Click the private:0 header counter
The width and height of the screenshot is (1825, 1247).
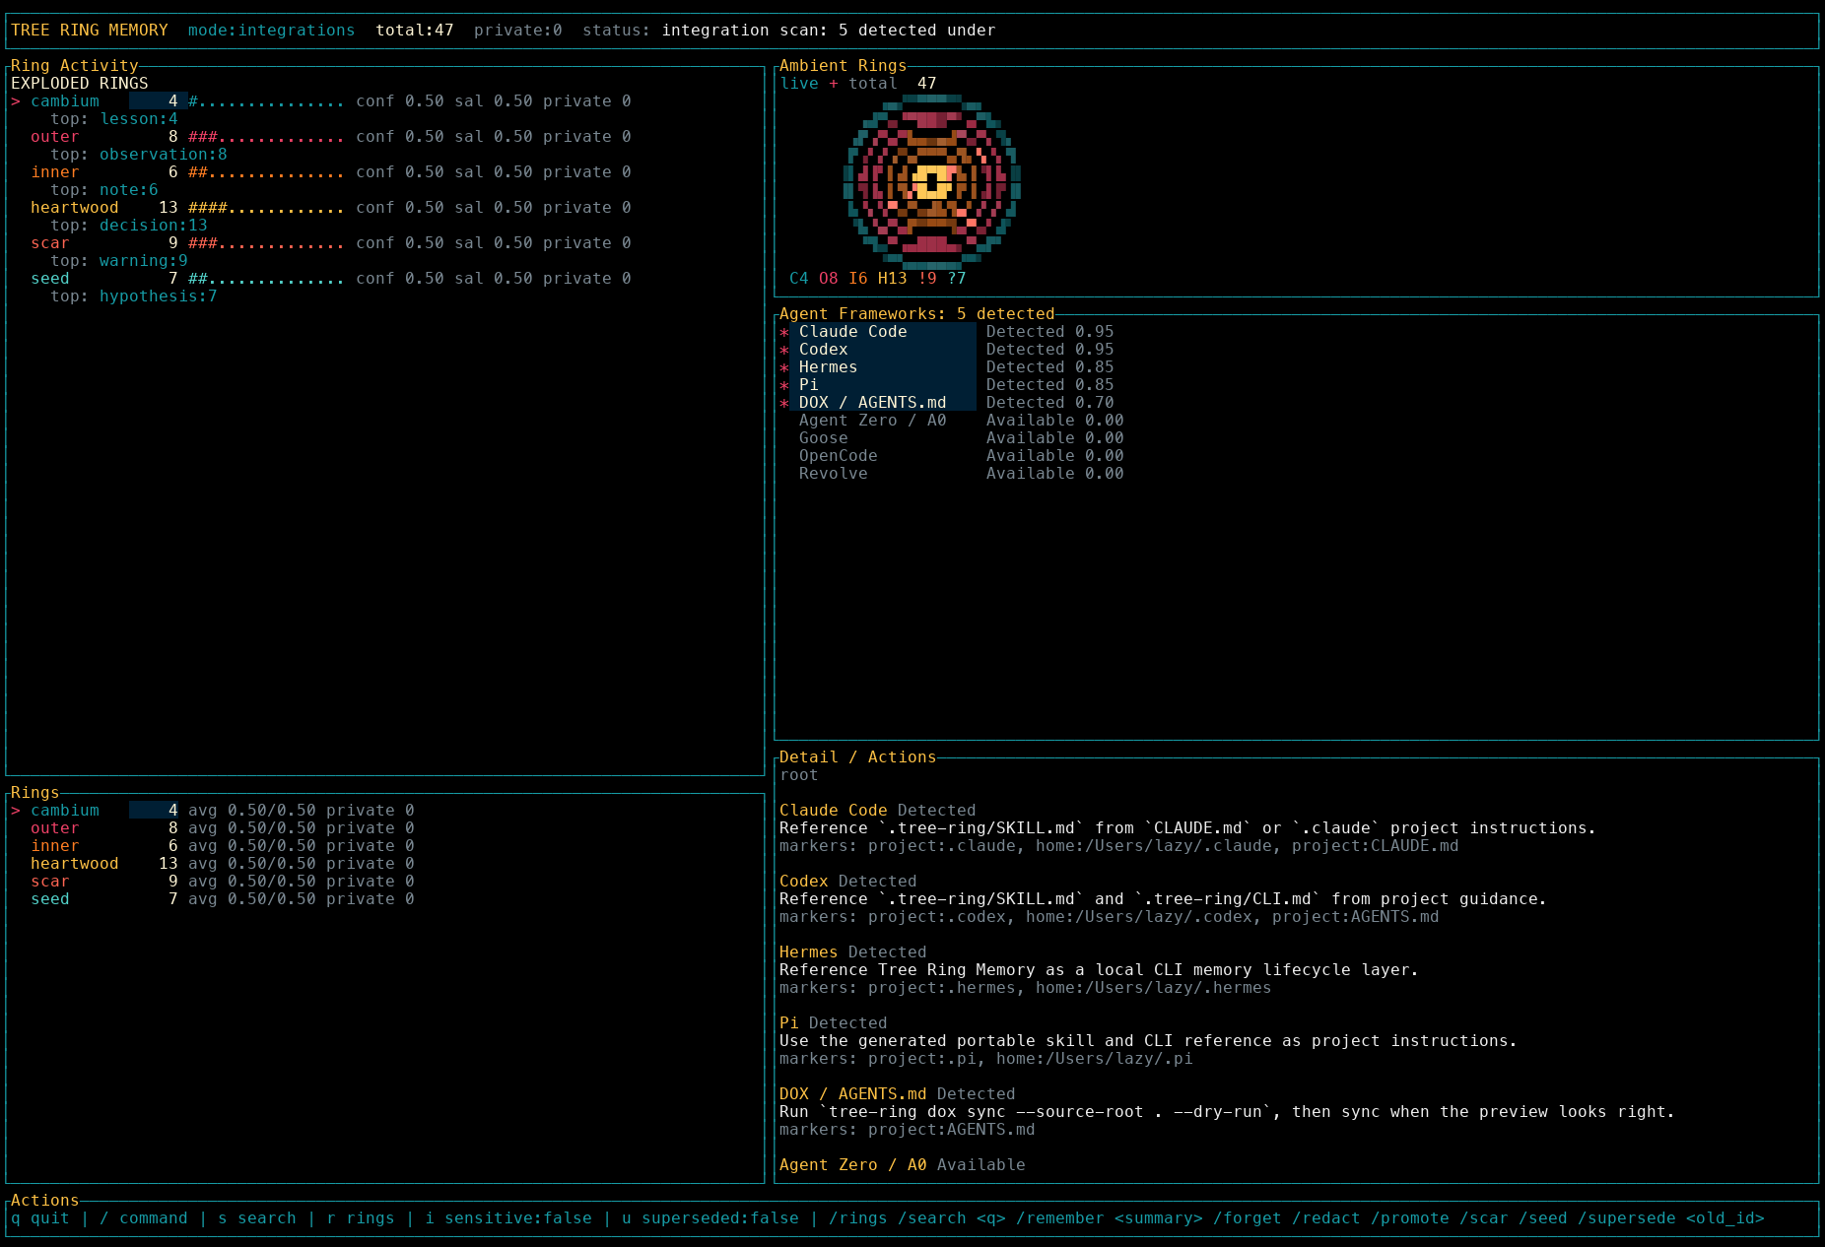point(518,31)
